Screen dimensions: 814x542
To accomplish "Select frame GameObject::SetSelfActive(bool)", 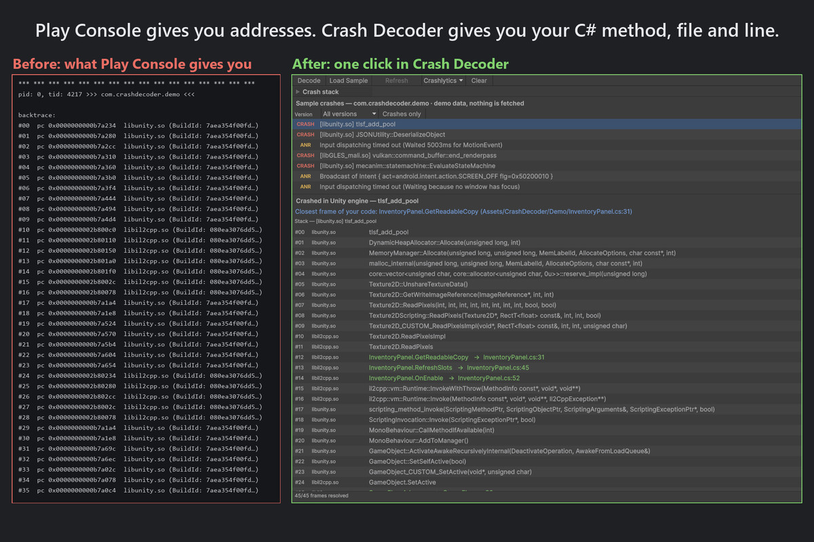I will pos(547,461).
